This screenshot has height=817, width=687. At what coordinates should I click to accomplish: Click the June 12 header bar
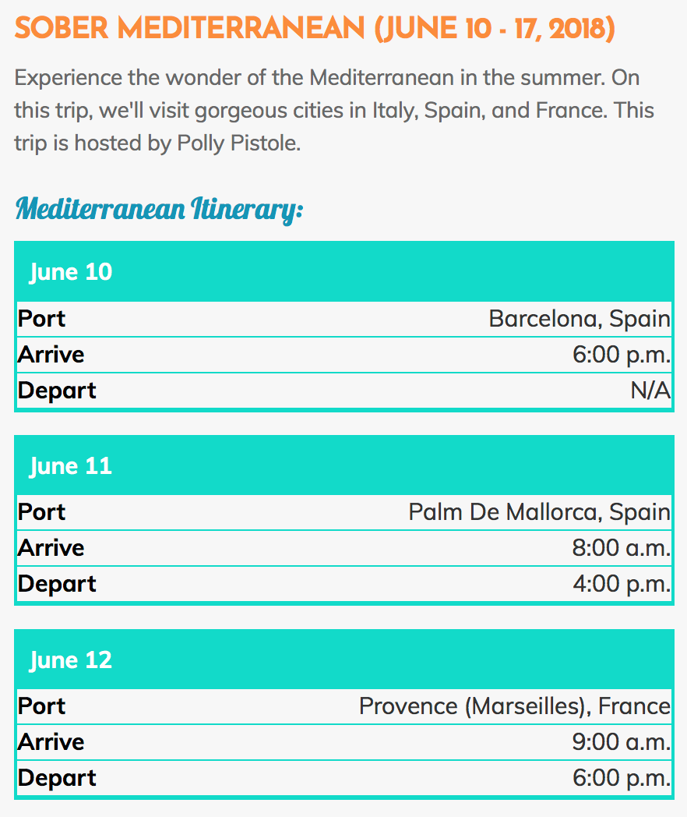344,660
